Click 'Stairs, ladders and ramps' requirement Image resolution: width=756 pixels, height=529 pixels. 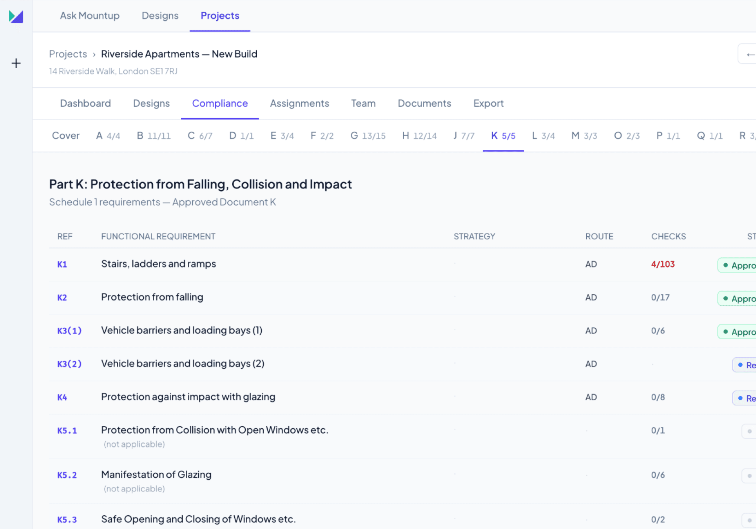158,264
